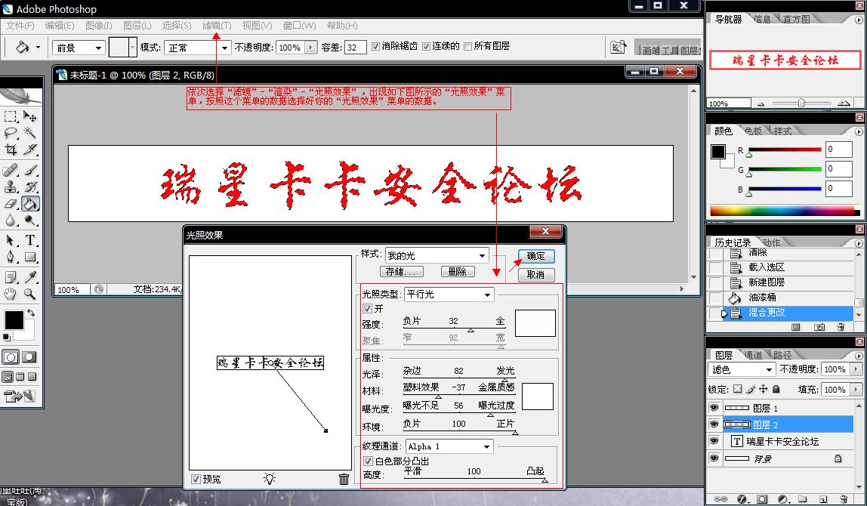
Task: Open the layer opacity arrow in Layers panel
Action: 856,369
